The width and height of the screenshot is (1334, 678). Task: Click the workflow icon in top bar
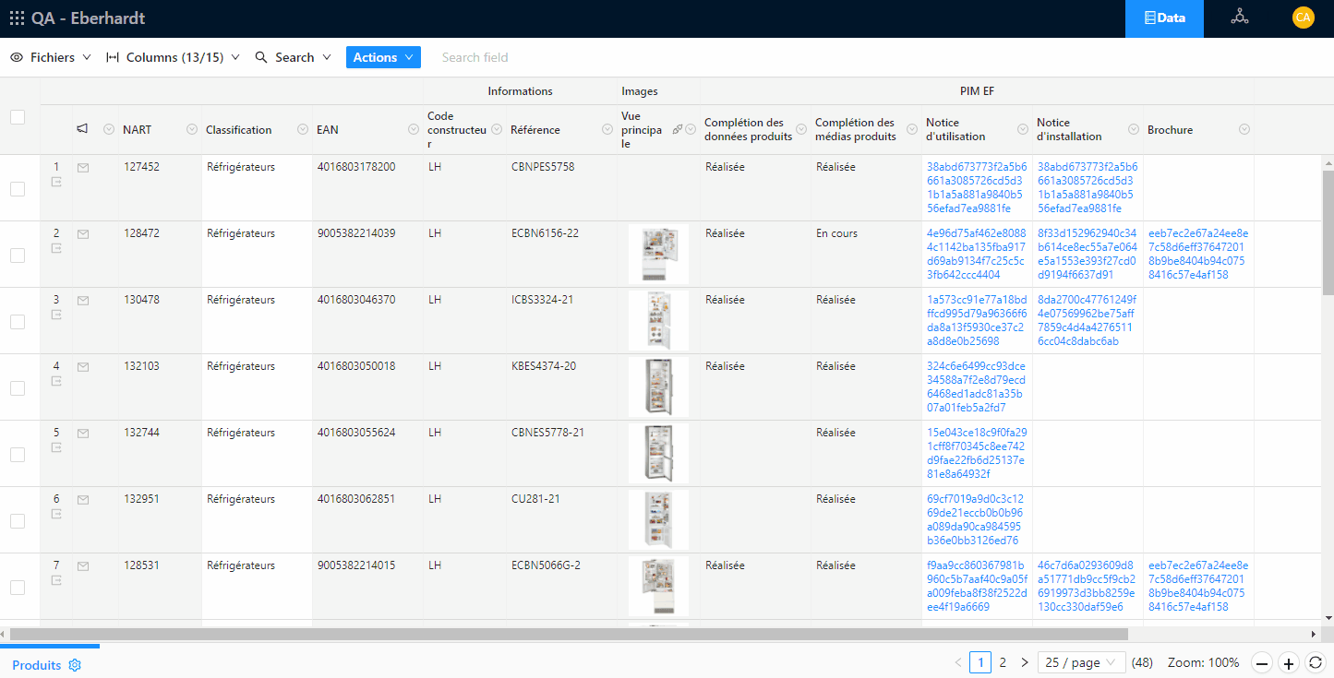click(1239, 17)
